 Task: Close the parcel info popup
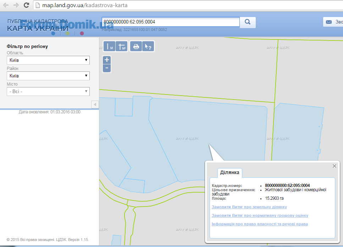click(334, 166)
